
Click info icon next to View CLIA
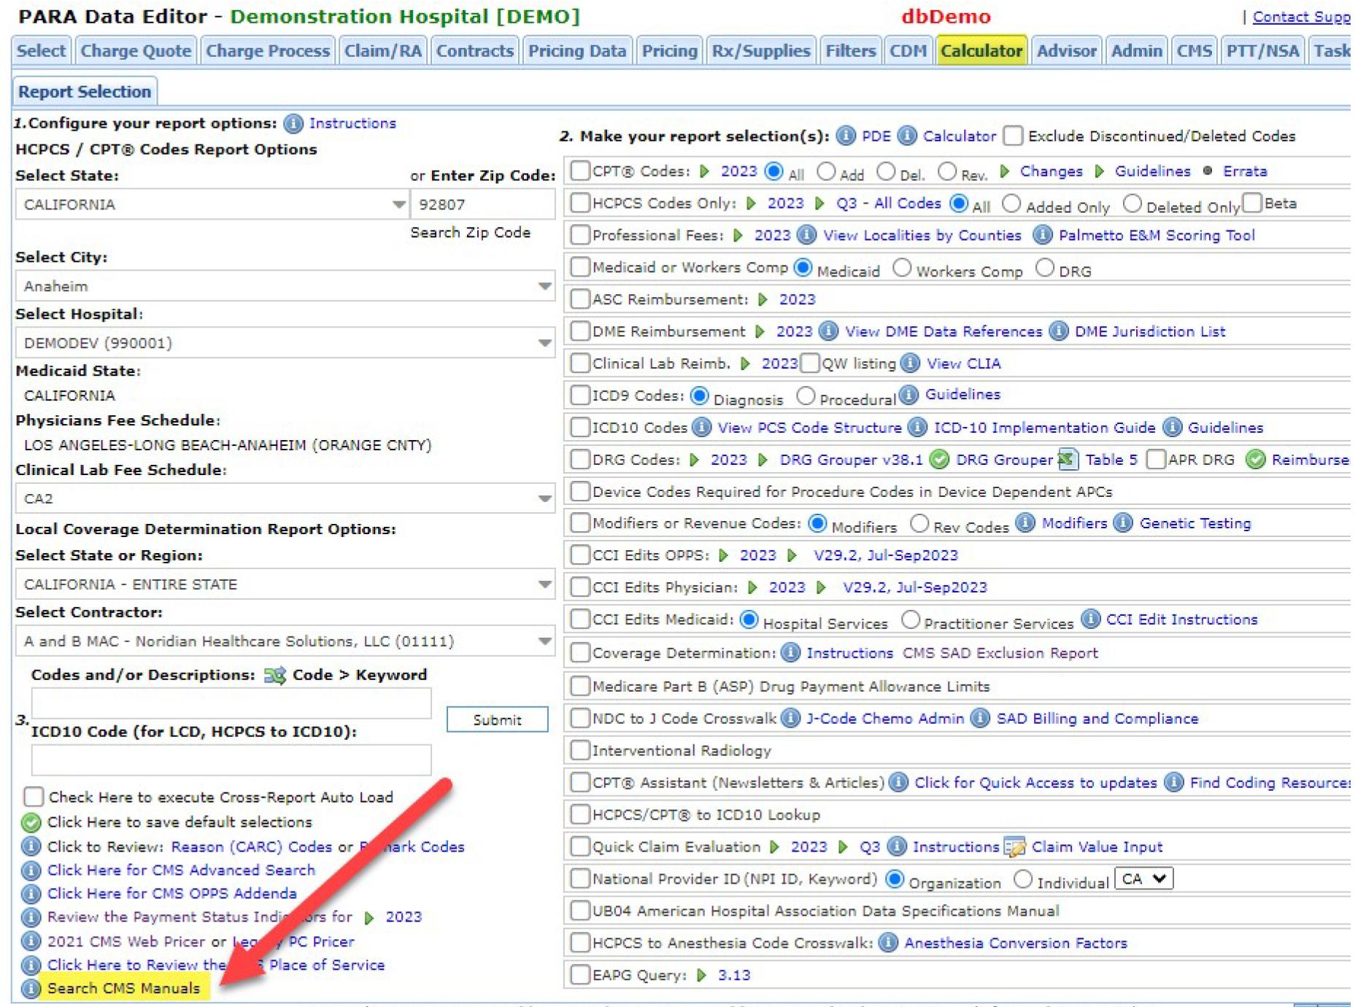coord(911,363)
